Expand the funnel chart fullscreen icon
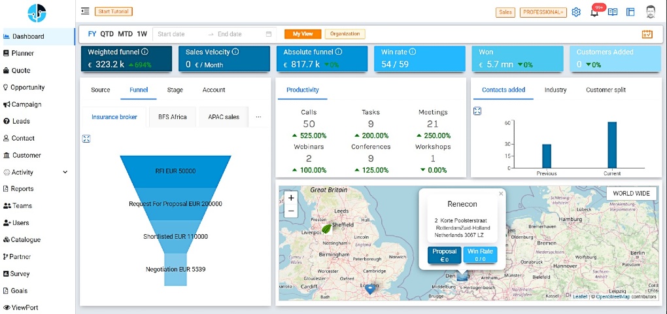Screen dimensions: 667x314 (x=86, y=139)
